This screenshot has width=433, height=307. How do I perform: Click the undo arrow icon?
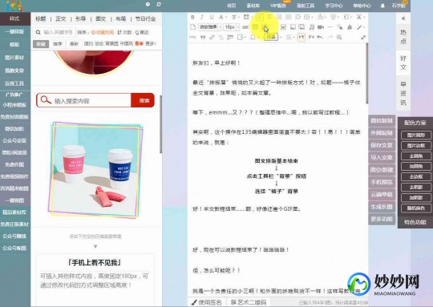tap(320, 37)
